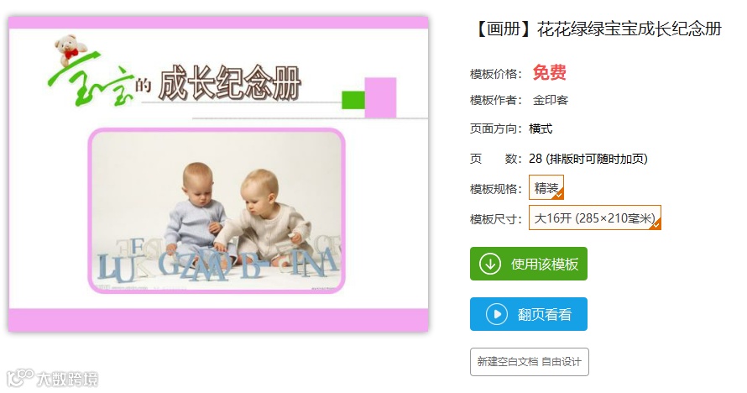Click the orange checkmark corner on 大16开 size
This screenshot has width=747, height=393.
tap(656, 224)
